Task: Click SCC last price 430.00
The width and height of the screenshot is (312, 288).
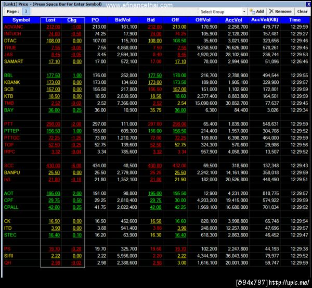Action: 53,166
